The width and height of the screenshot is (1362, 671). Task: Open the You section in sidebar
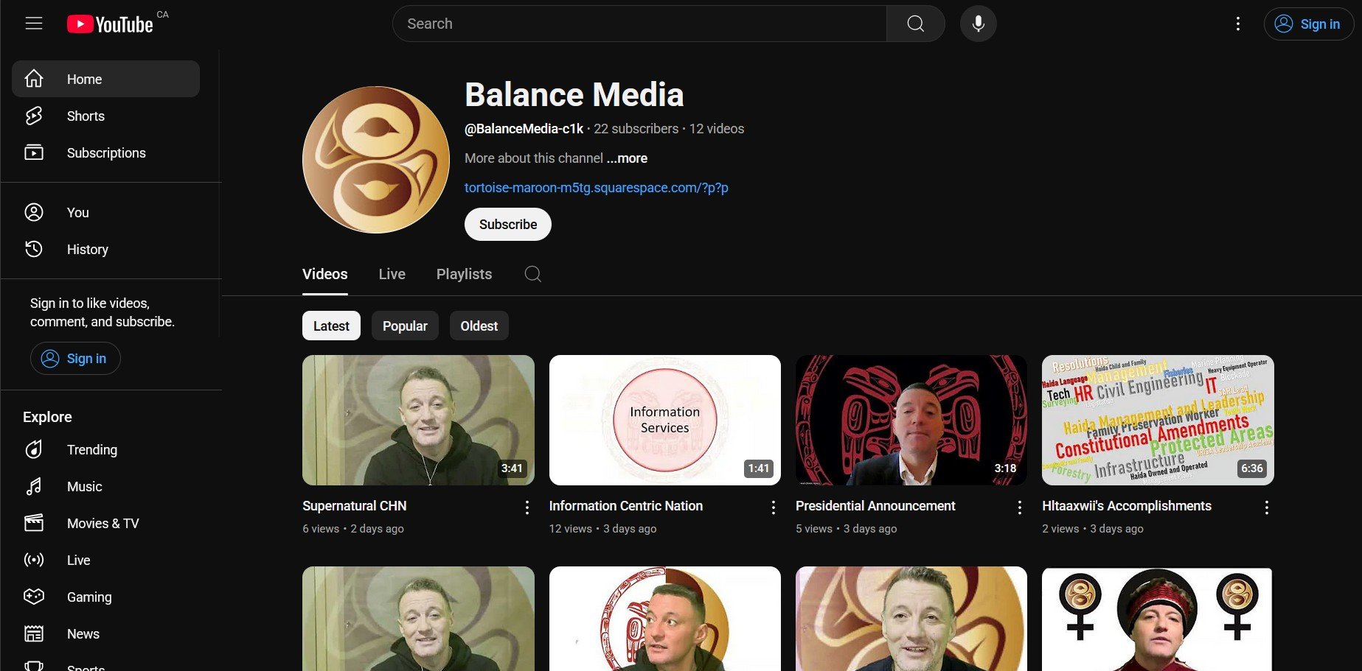pyautogui.click(x=105, y=212)
